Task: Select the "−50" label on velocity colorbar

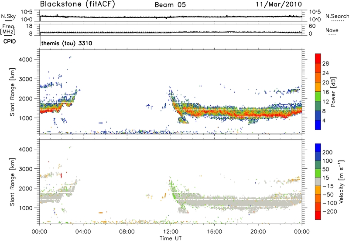Action: (328, 194)
